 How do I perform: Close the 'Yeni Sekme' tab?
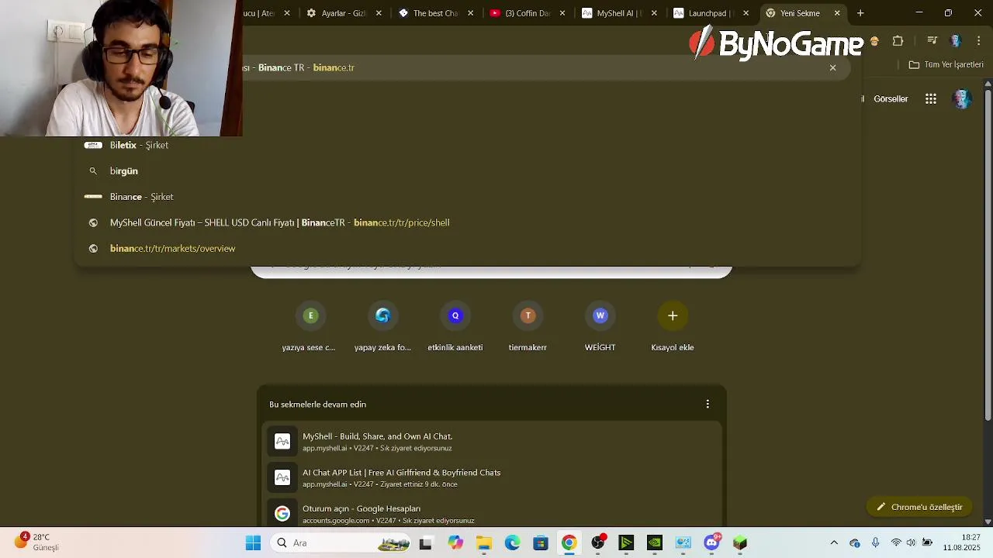click(837, 13)
